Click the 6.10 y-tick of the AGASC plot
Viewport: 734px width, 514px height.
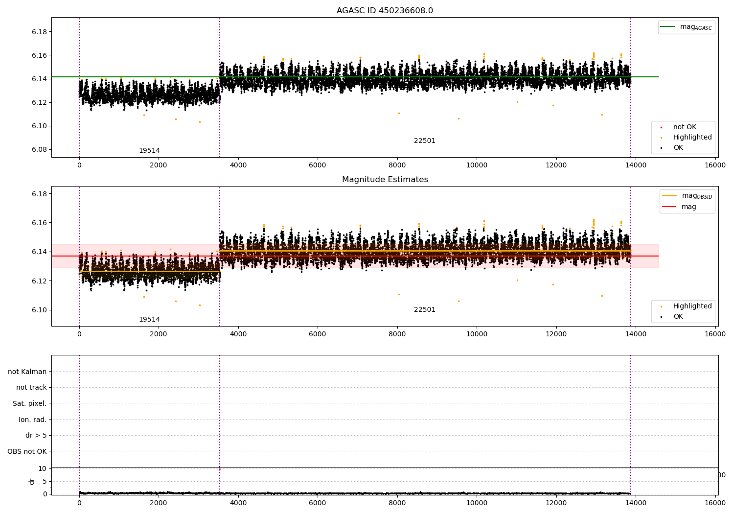click(x=39, y=126)
